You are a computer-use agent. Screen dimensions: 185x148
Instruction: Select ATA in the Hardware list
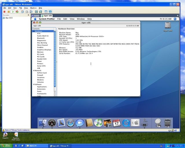(39, 34)
